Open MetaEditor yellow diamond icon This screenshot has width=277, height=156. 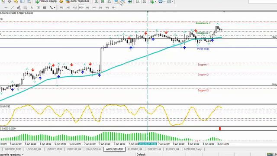[x=61, y=1]
